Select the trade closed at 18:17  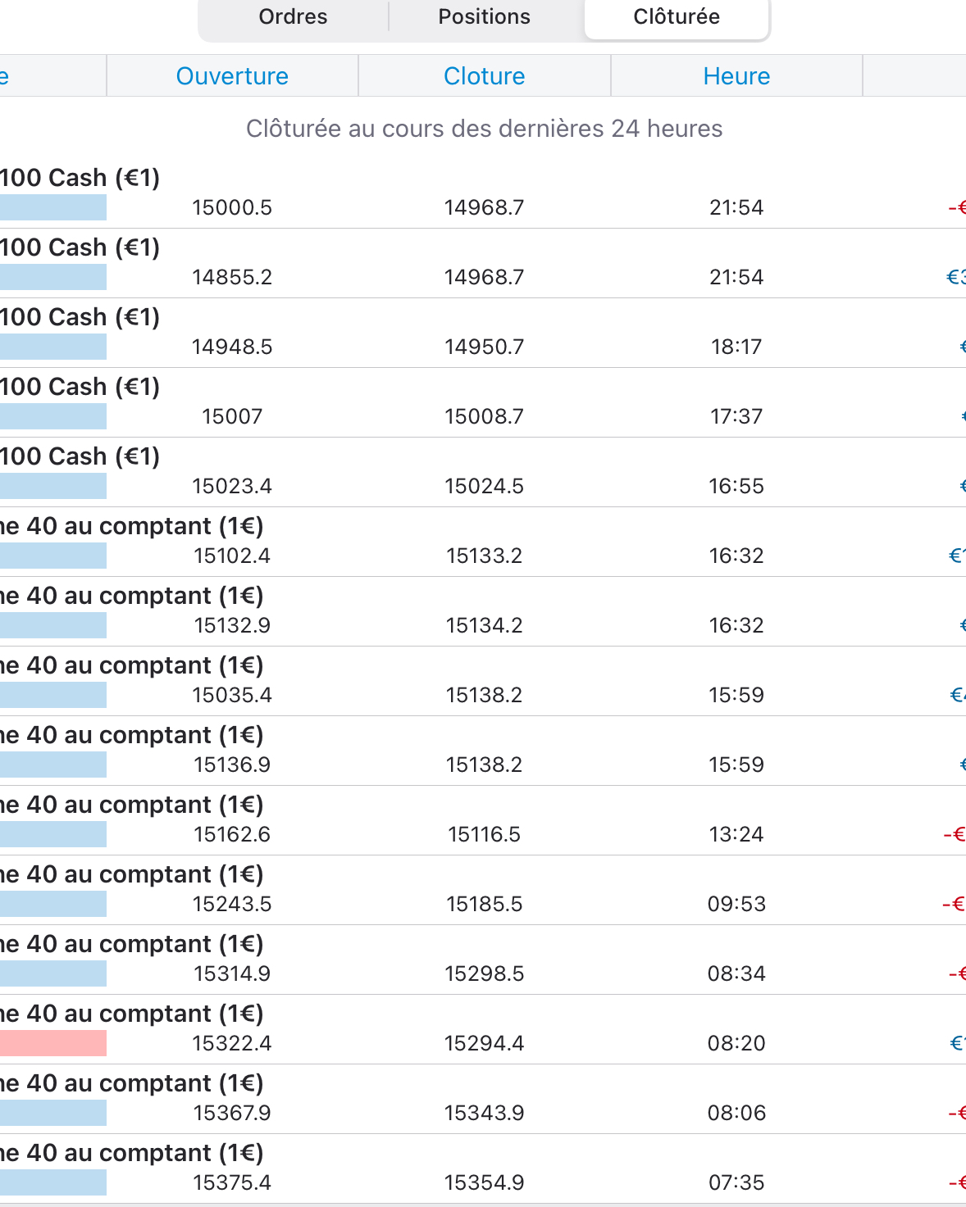pos(736,347)
